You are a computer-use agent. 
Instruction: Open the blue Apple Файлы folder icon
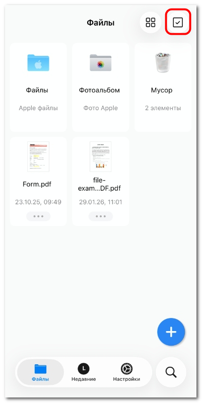click(38, 63)
